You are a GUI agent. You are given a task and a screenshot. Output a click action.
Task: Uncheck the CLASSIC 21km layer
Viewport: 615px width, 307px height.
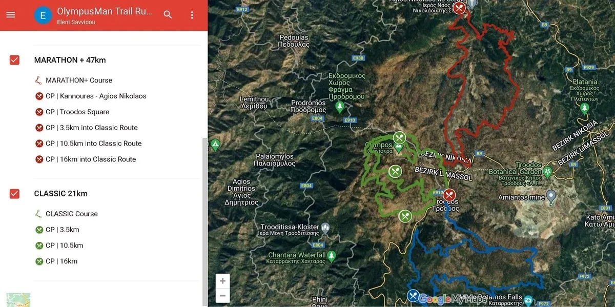tap(14, 194)
